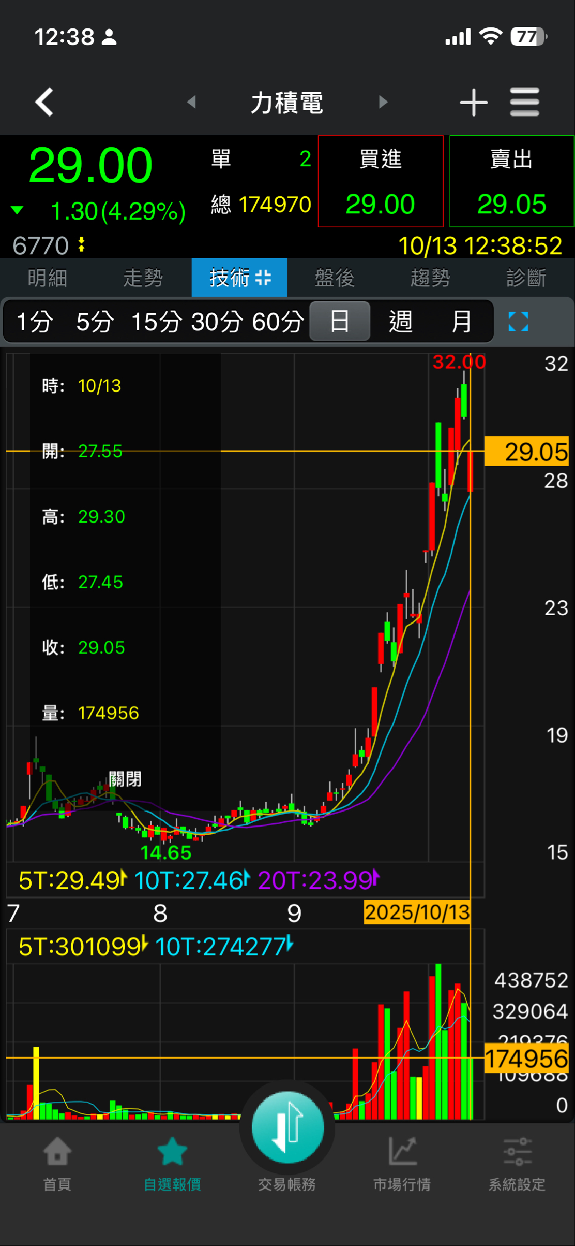This screenshot has width=575, height=1246.
Task: Tap the timestamp 10/13 12:38:52
Action: click(x=480, y=245)
